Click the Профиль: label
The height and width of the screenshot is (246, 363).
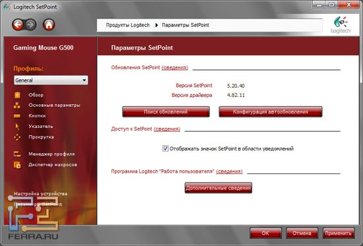pyautogui.click(x=28, y=69)
